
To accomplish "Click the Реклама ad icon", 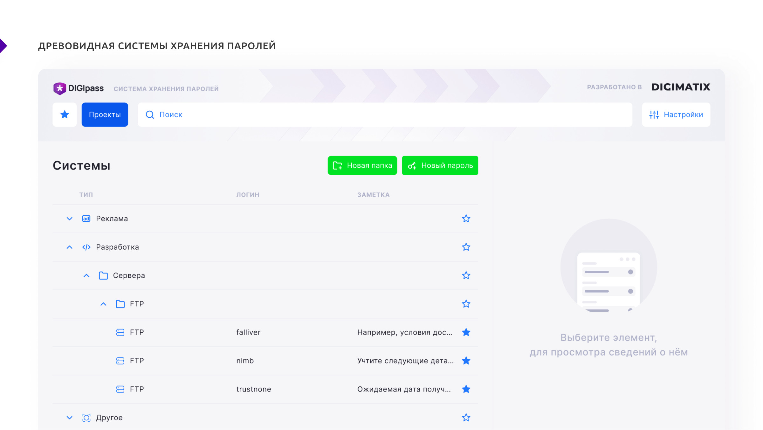I will pyautogui.click(x=86, y=218).
